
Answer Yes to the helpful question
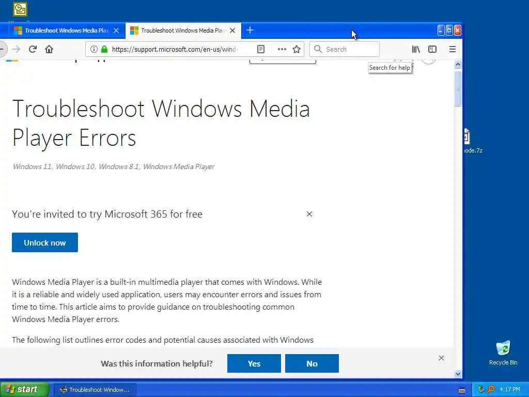click(254, 363)
